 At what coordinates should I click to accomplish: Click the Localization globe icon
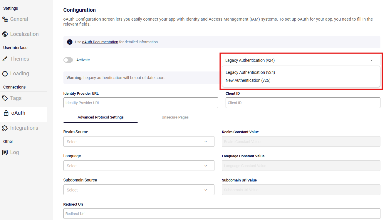pyautogui.click(x=5, y=34)
